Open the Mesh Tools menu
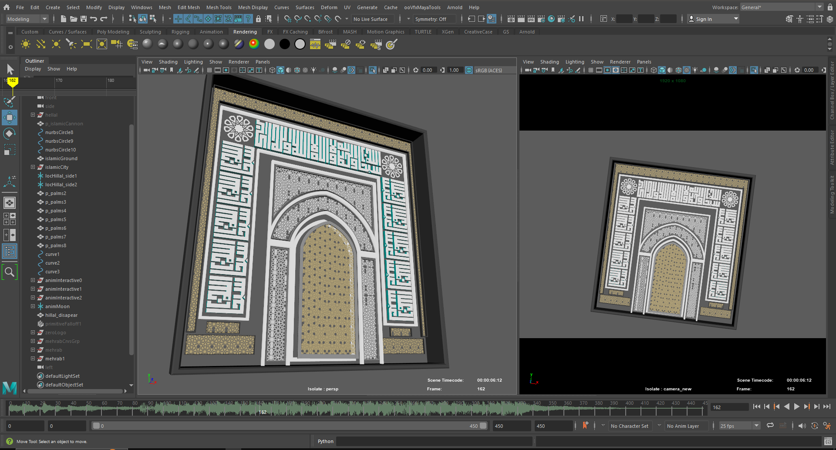The width and height of the screenshot is (836, 450). click(219, 7)
